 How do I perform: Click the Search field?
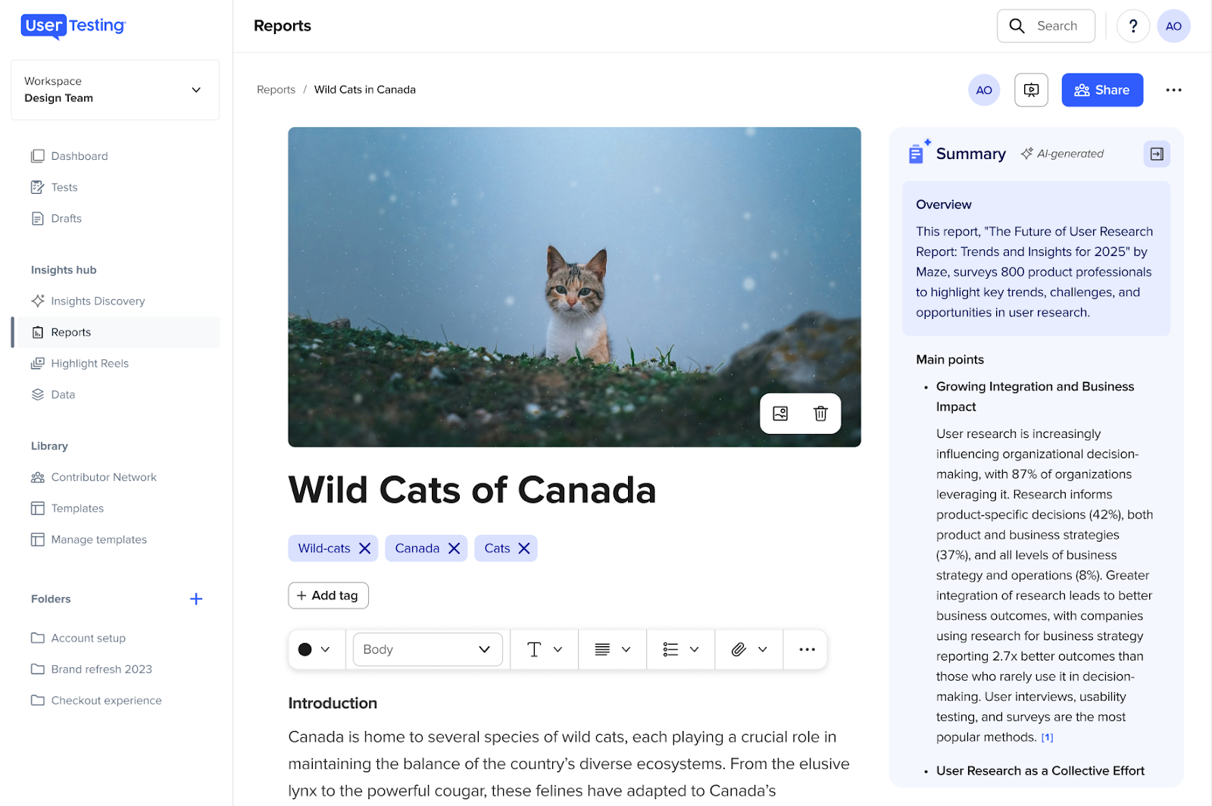[1046, 26]
